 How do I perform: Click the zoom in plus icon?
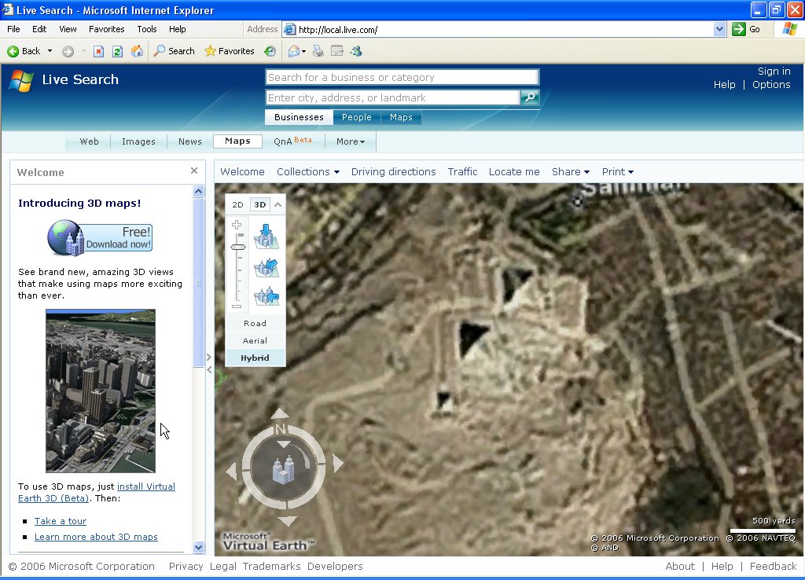point(237,225)
